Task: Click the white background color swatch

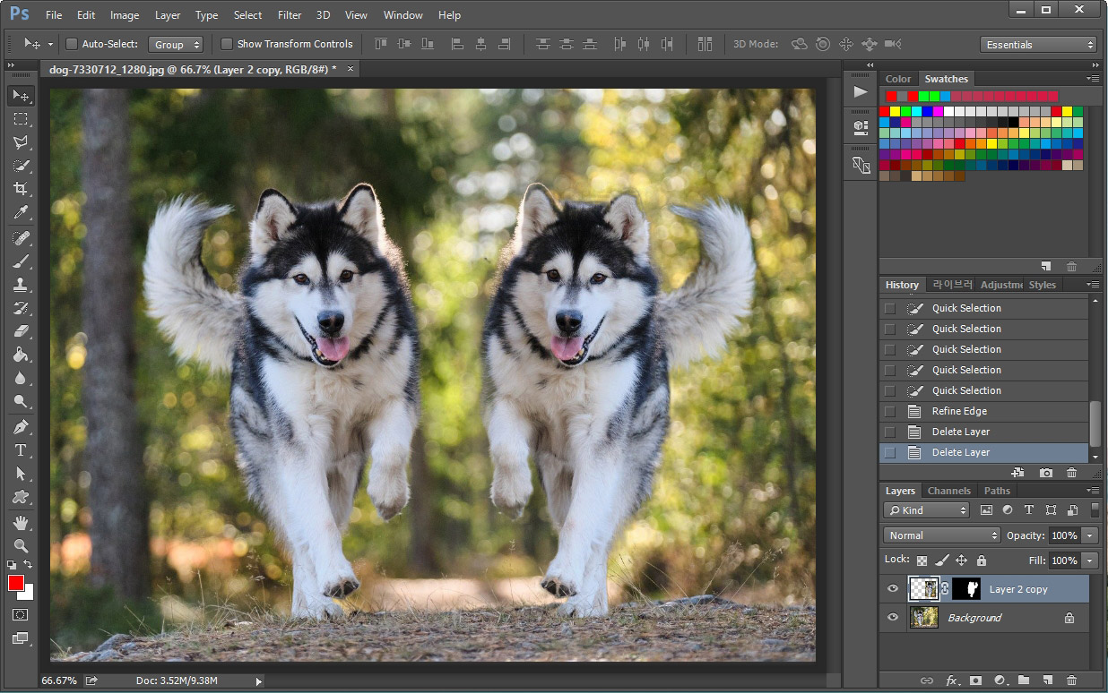Action: point(27,593)
